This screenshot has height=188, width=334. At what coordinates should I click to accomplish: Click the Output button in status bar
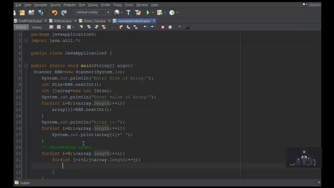coord(22,183)
